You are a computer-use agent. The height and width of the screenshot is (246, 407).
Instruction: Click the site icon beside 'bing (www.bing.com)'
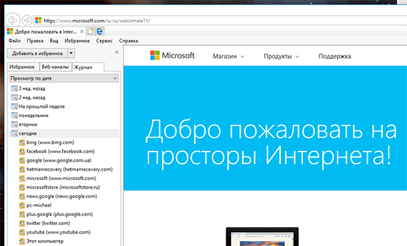click(22, 142)
